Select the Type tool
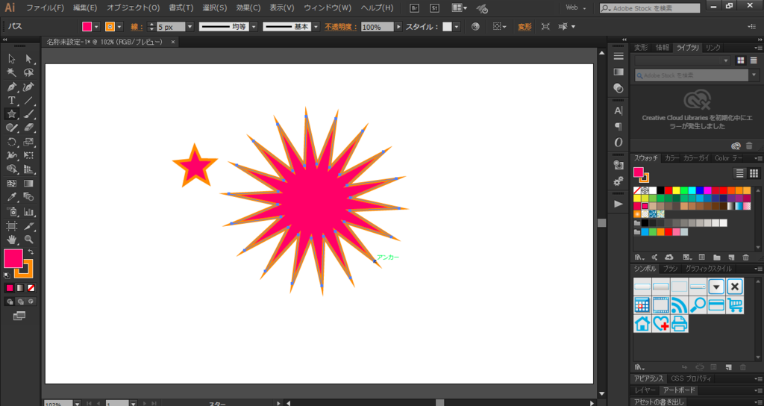Viewport: 764px width, 406px height. 12,101
